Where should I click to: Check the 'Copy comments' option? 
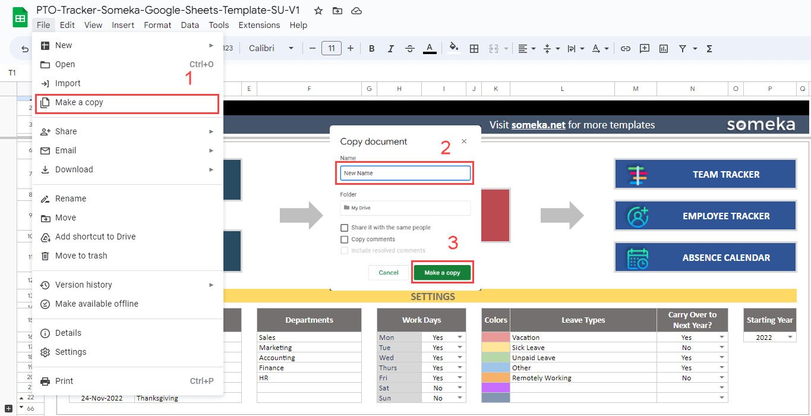343,239
